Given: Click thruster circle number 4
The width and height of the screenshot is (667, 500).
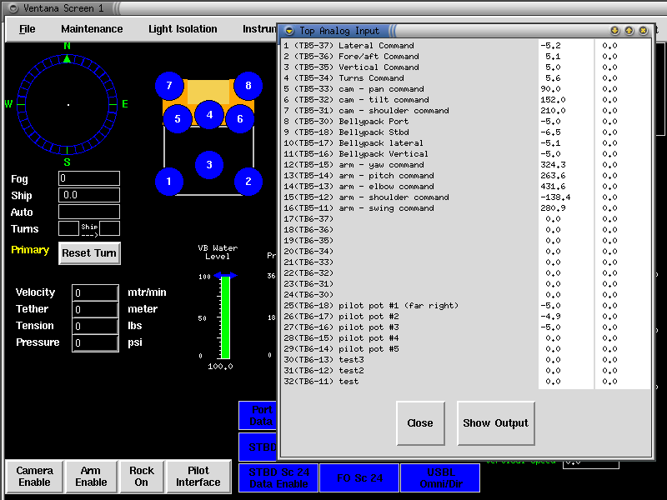Looking at the screenshot, I should click(x=209, y=115).
